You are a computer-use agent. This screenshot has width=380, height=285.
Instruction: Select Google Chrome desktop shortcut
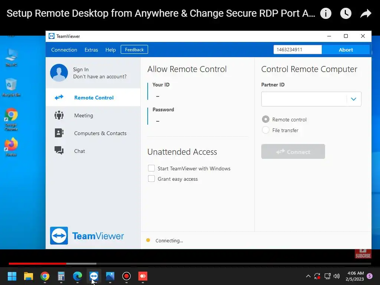(11, 119)
